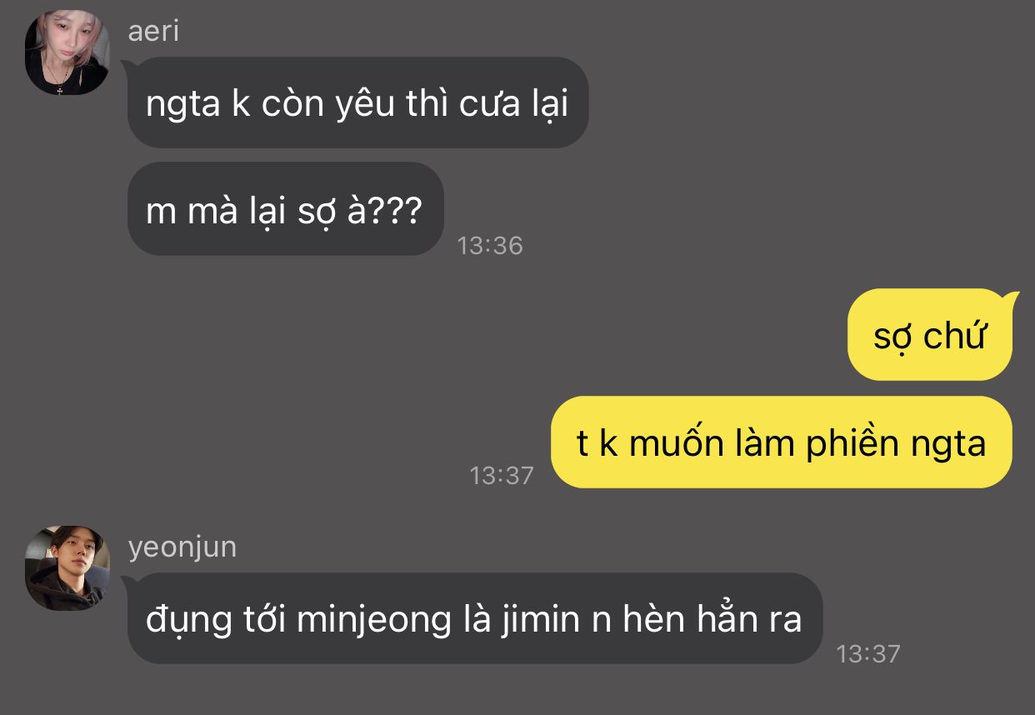Viewport: 1035px width, 715px height.
Task: Select the yellow 't k muốn làm phiền ngta' bubble
Action: pos(782,442)
